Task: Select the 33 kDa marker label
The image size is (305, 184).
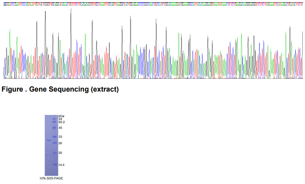Action: click(x=60, y=137)
